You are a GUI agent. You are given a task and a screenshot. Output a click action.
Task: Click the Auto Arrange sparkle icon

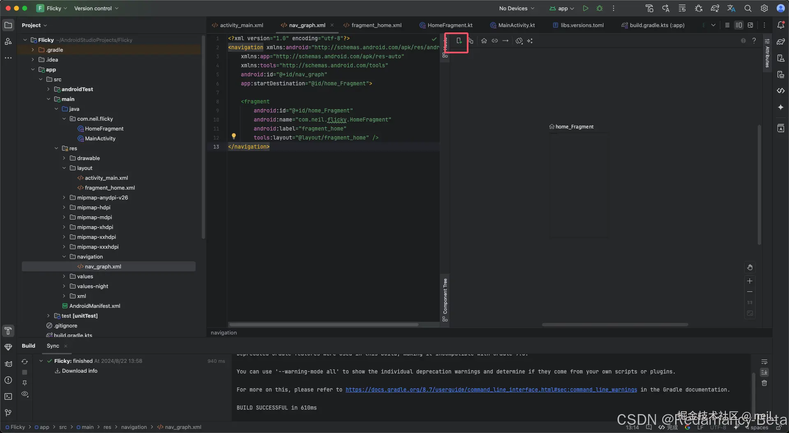pyautogui.click(x=530, y=41)
